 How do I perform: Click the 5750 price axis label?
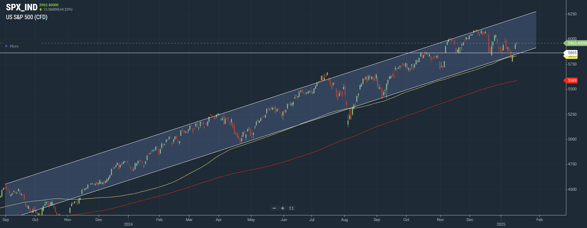[572, 64]
